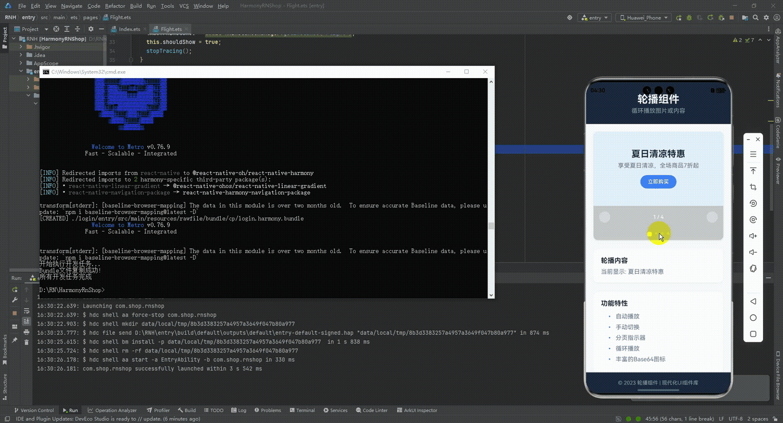This screenshot has width=783, height=423.
Task: Run the entry app
Action: (x=678, y=18)
